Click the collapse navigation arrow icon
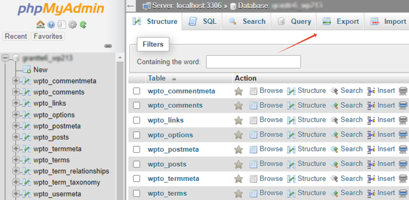The image size is (409, 200). click(131, 6)
